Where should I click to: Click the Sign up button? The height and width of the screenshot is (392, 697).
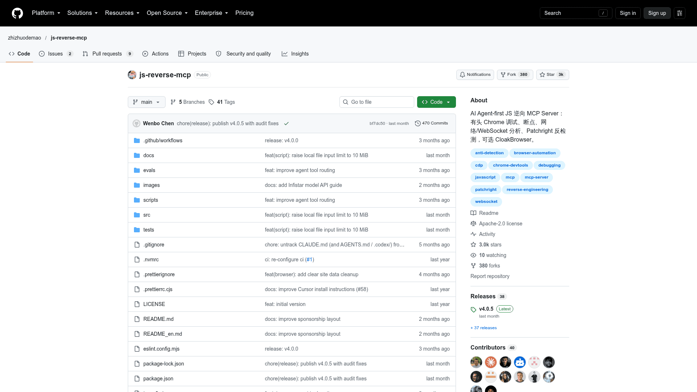tap(657, 13)
